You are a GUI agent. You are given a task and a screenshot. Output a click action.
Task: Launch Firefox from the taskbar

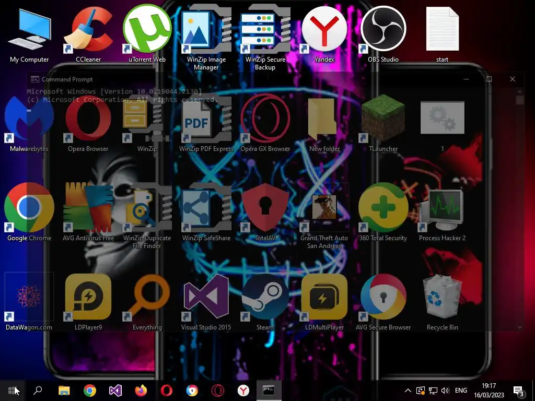click(141, 391)
